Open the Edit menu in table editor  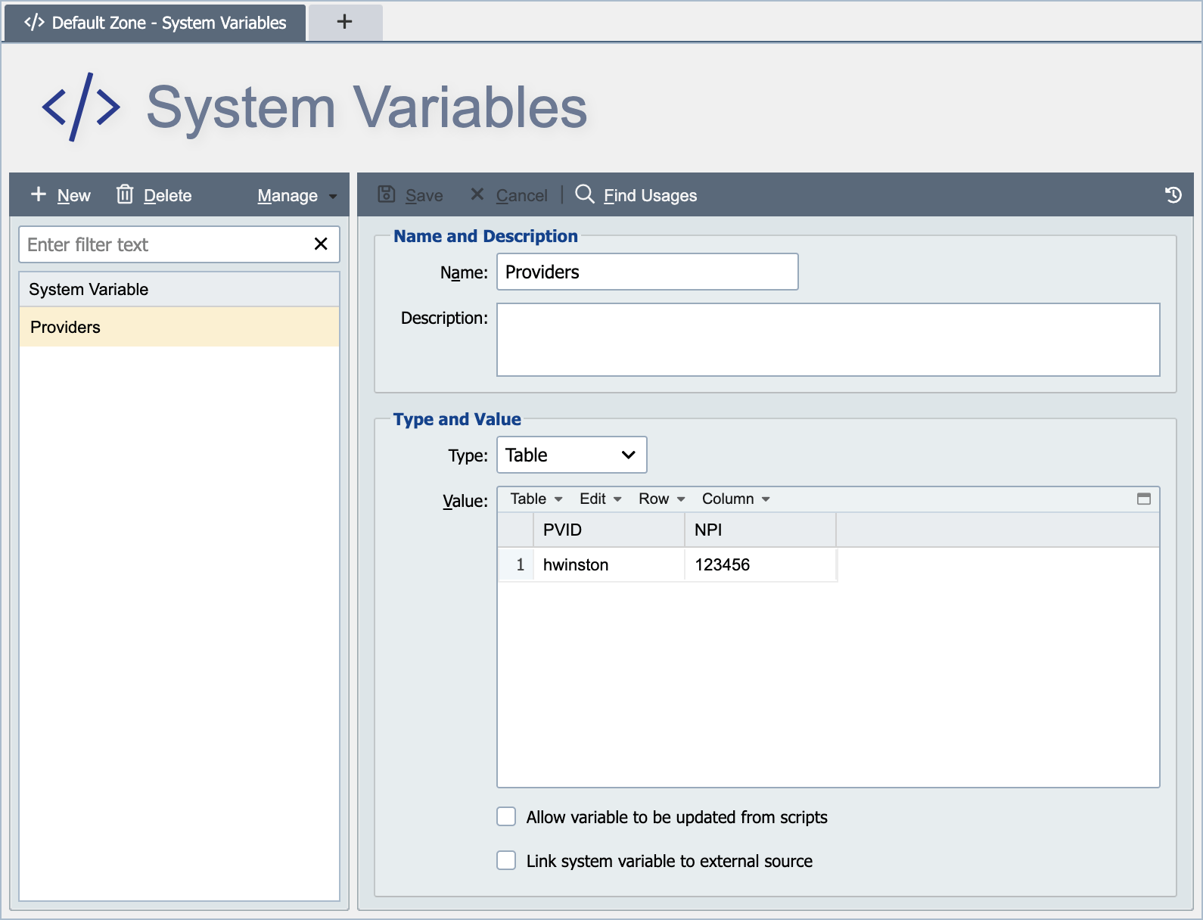tap(600, 499)
